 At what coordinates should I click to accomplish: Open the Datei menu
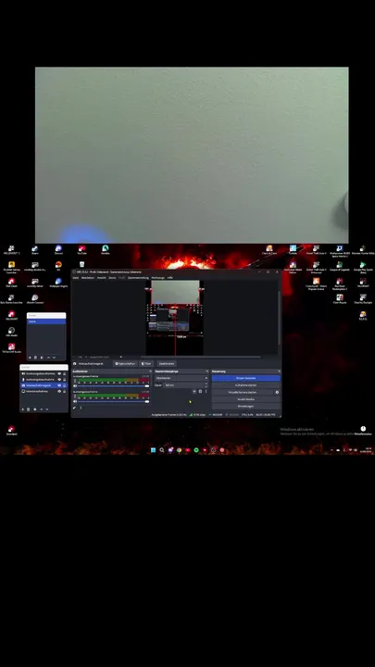[76, 277]
